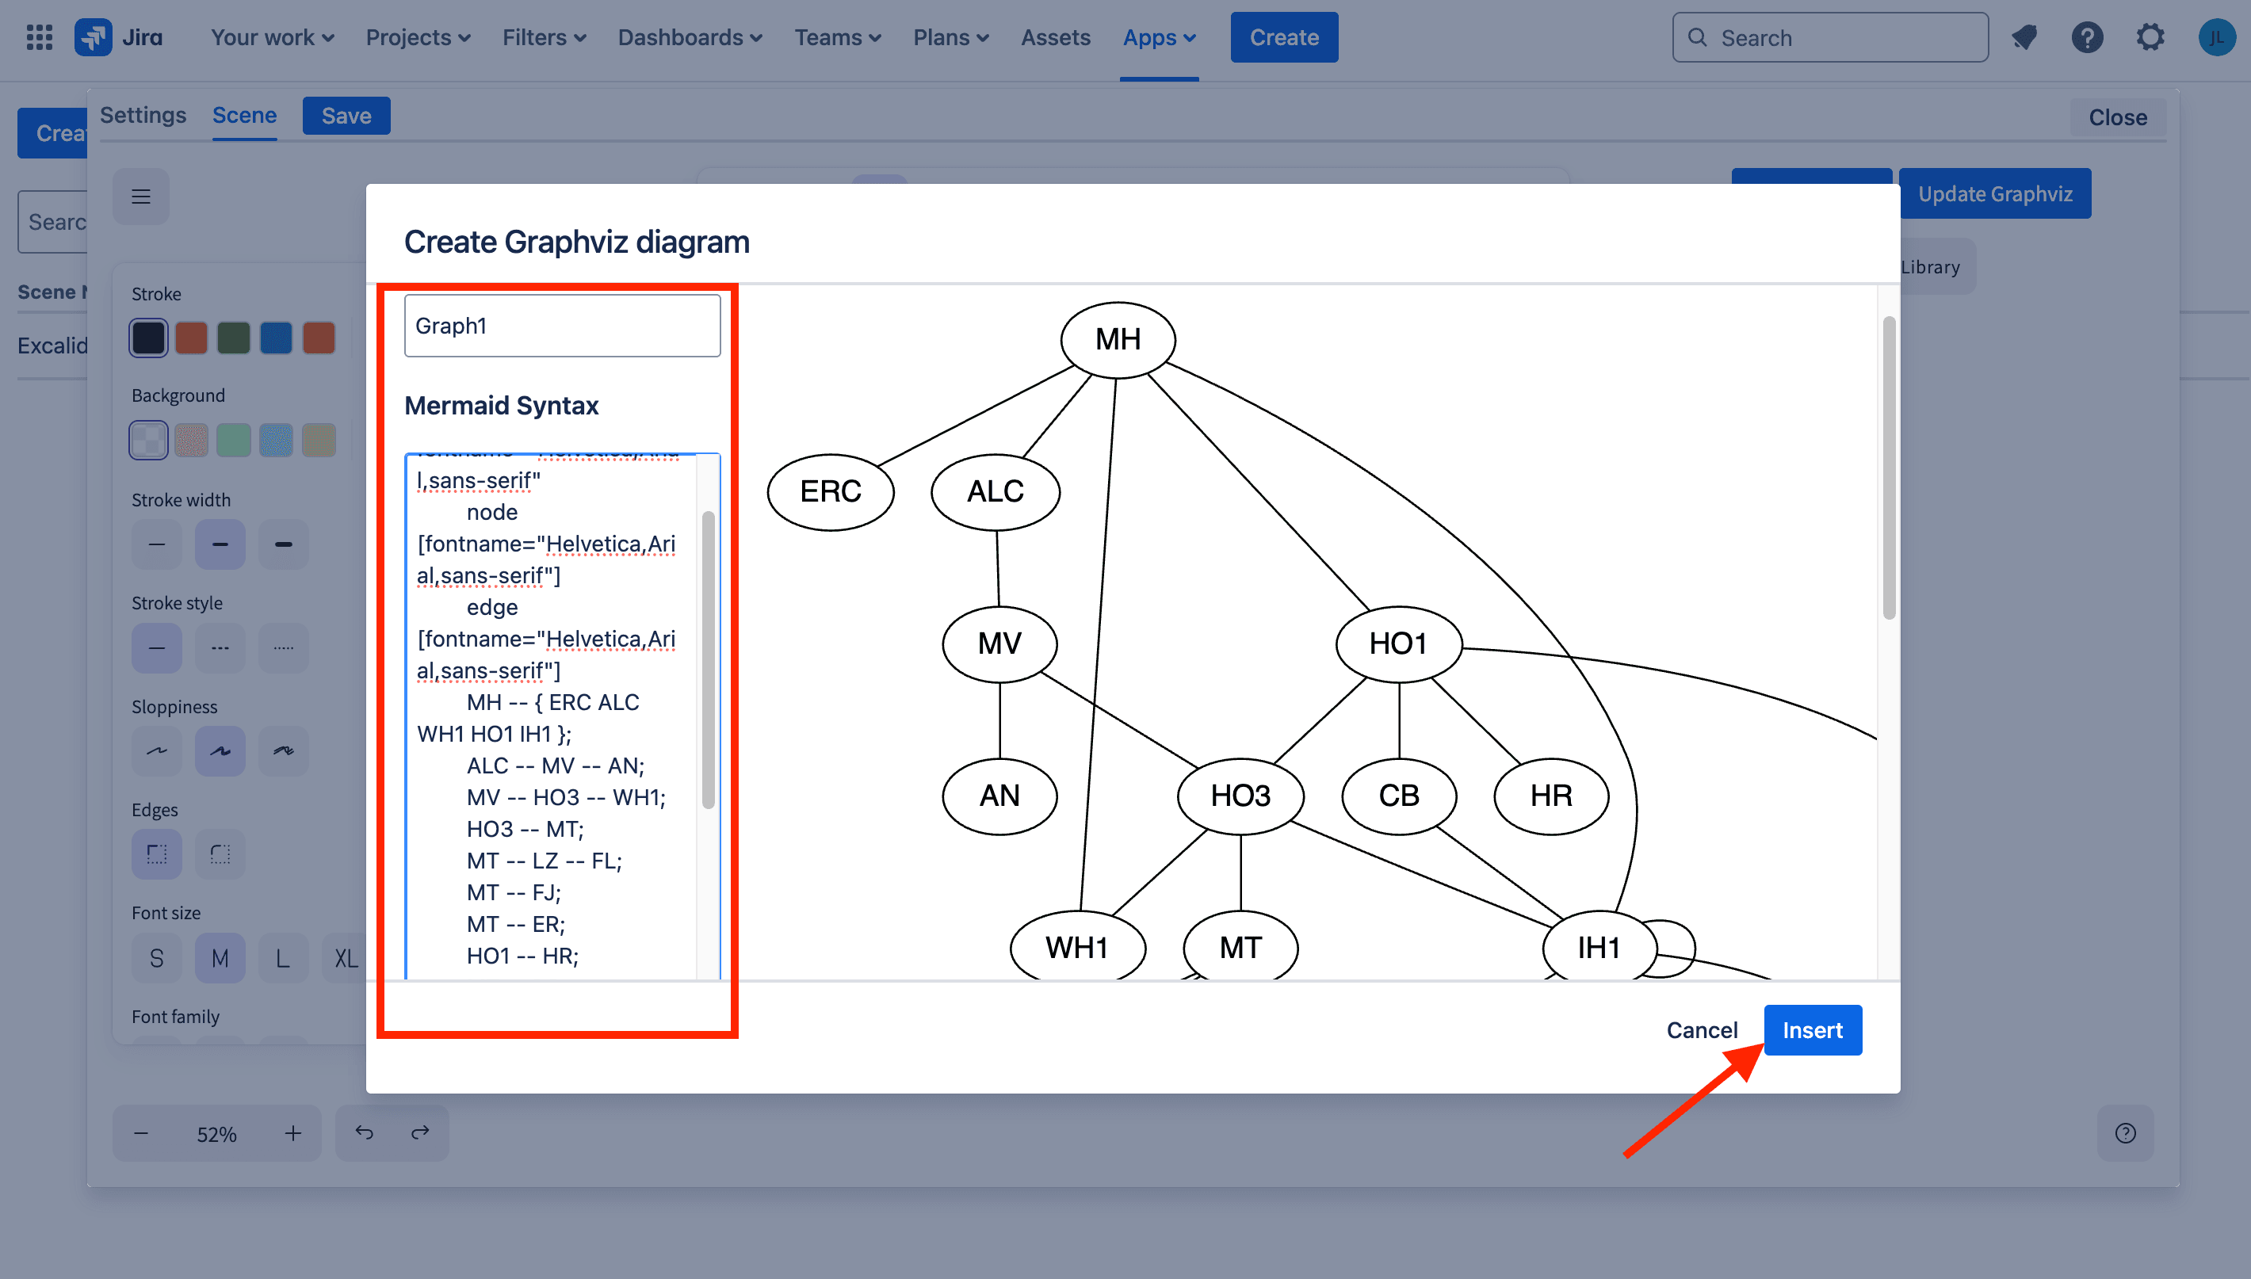Click Insert in the Graphviz dialog
Viewport: 2251px width, 1279px height.
1812,1029
